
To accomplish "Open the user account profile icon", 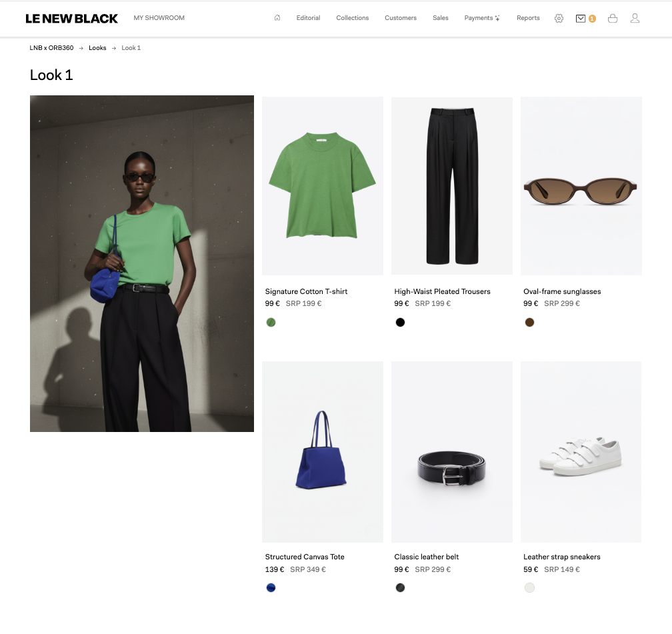I will 635,18.
